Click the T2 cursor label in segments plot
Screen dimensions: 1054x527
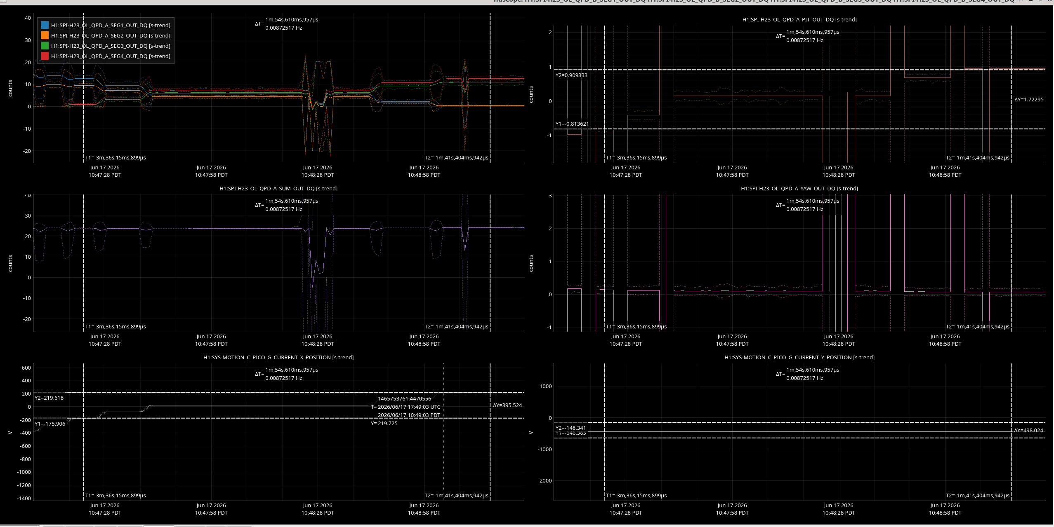[456, 157]
